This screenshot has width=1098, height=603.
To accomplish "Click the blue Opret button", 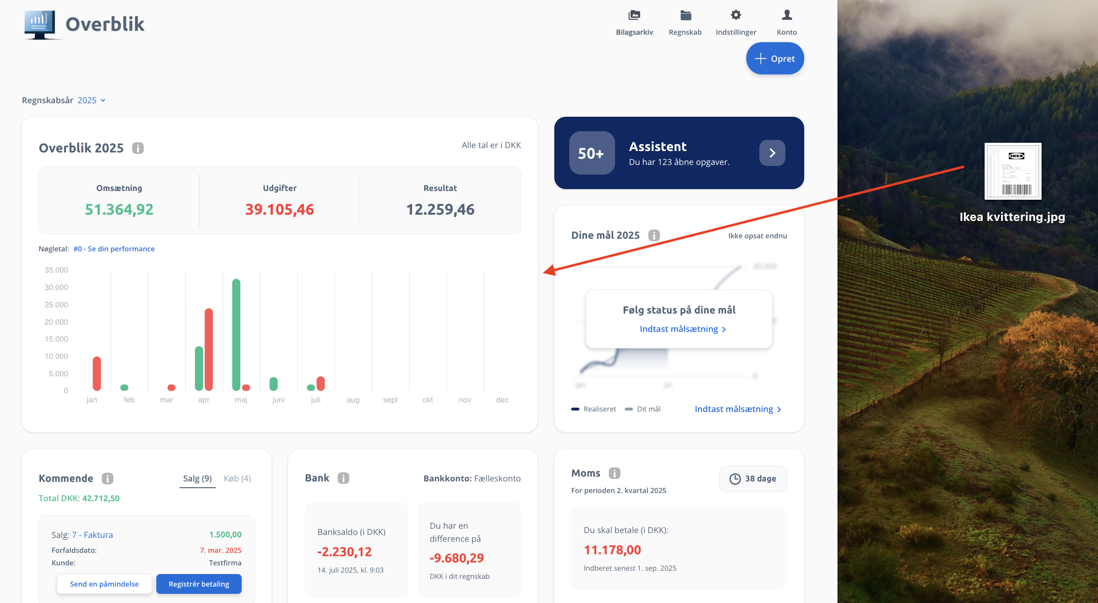I will pyautogui.click(x=775, y=58).
